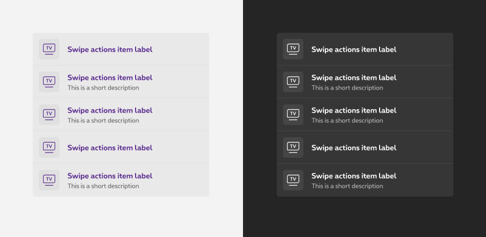Click the short description in the second dark row

click(347, 88)
